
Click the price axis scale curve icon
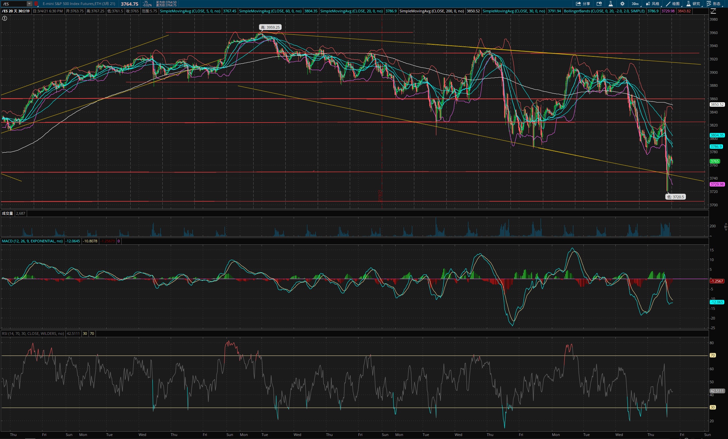[x=713, y=11]
